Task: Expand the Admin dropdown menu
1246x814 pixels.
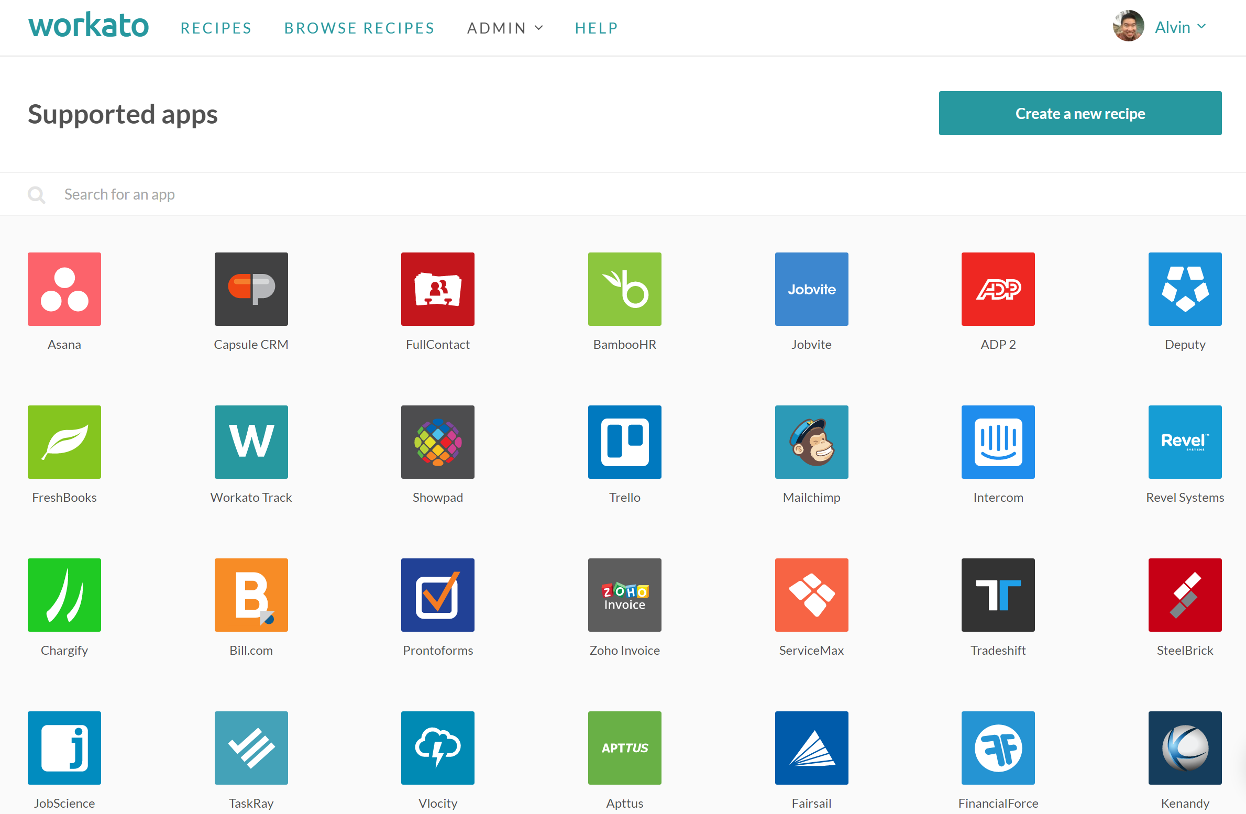Action: pos(505,28)
